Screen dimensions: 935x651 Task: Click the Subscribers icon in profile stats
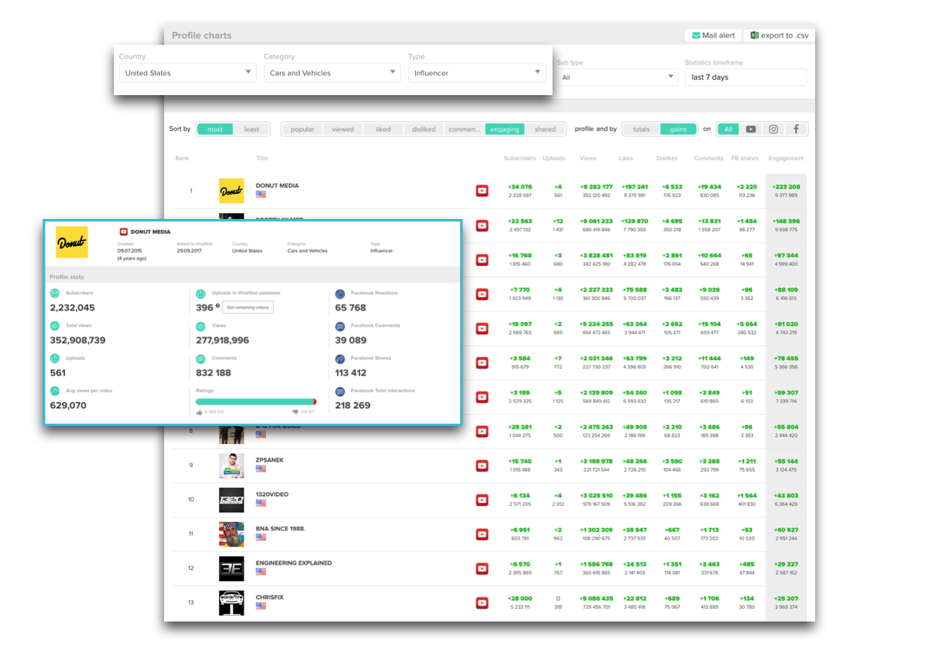click(55, 293)
